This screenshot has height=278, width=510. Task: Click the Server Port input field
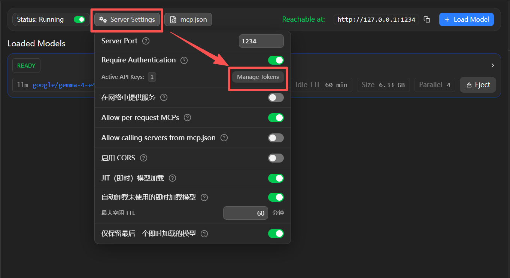coord(261,41)
